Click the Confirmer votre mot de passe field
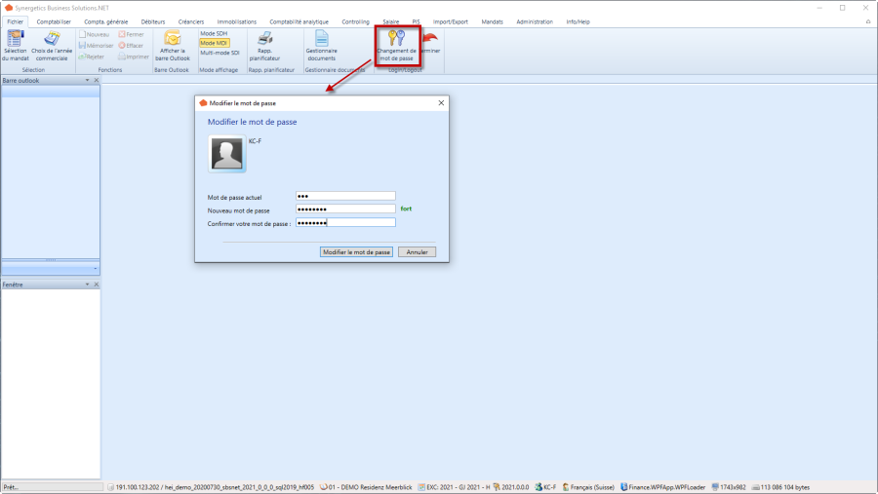The height and width of the screenshot is (494, 878). point(345,223)
